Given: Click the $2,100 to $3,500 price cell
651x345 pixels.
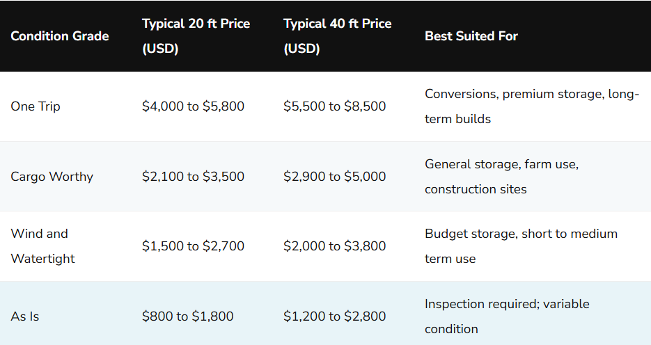Looking at the screenshot, I should tap(193, 177).
